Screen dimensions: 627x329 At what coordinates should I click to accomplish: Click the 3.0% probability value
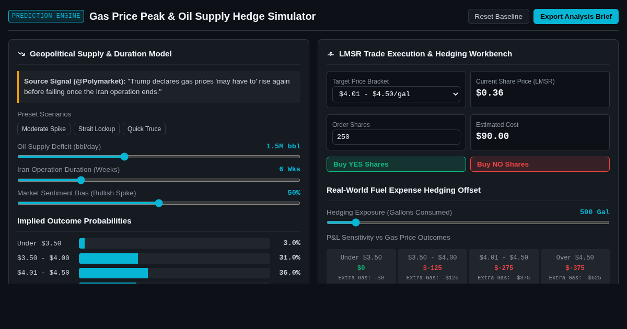292,243
